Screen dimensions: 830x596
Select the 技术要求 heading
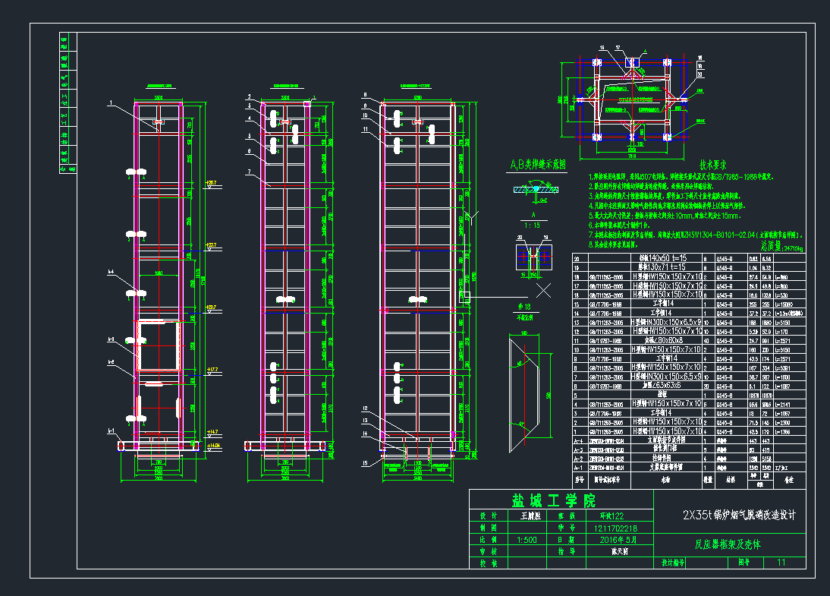pyautogui.click(x=713, y=164)
